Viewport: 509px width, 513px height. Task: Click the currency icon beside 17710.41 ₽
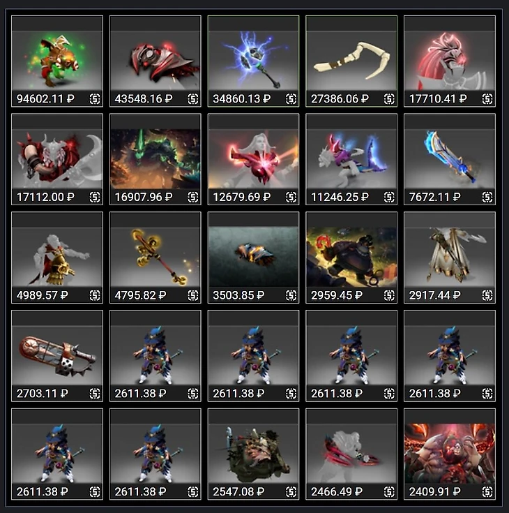487,98
